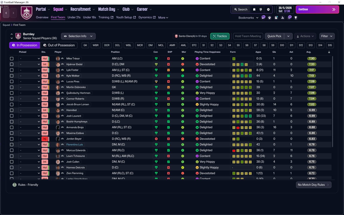
Task: Click the Quick Pick button
Action: tap(274, 36)
